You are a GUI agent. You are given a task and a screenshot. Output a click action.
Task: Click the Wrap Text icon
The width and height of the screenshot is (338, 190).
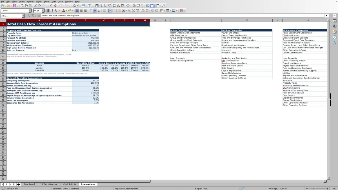point(104,11)
